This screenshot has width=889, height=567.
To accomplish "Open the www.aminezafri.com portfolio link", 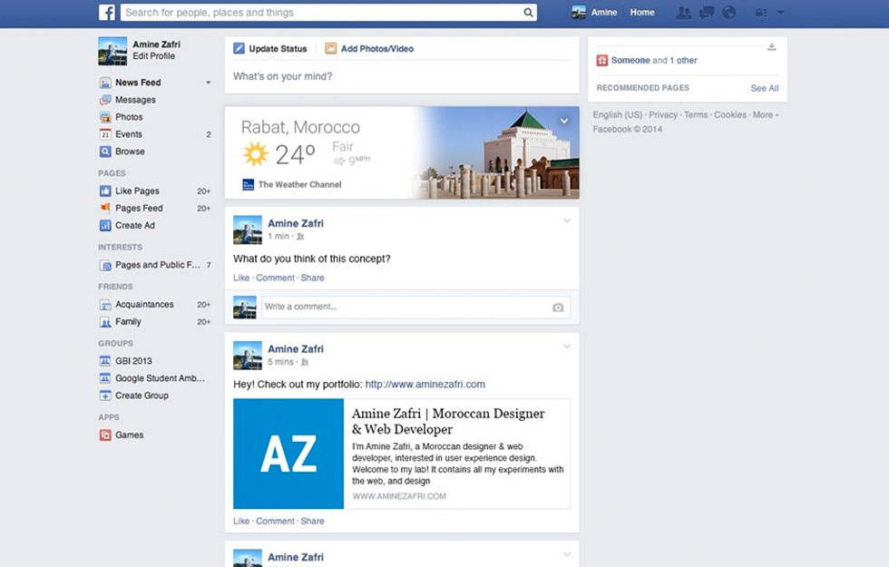I will pyautogui.click(x=425, y=385).
